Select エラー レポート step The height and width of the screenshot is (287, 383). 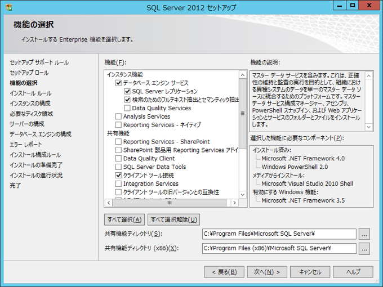[26, 145]
